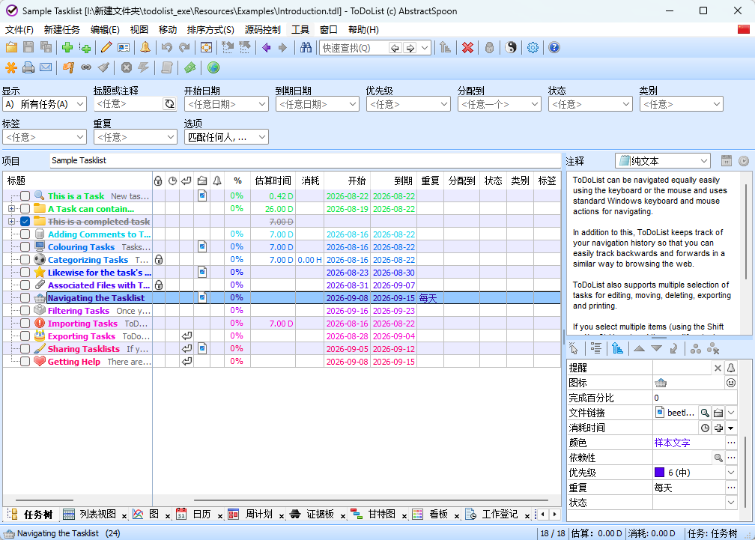This screenshot has width=755, height=540.
Task: Click the magnifier icon in 文件链接 row
Action: (705, 413)
